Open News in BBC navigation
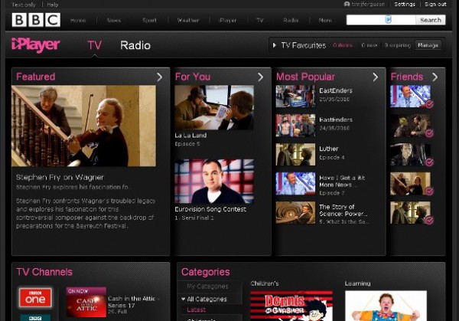Viewport: 459px width, 321px height. [x=114, y=20]
